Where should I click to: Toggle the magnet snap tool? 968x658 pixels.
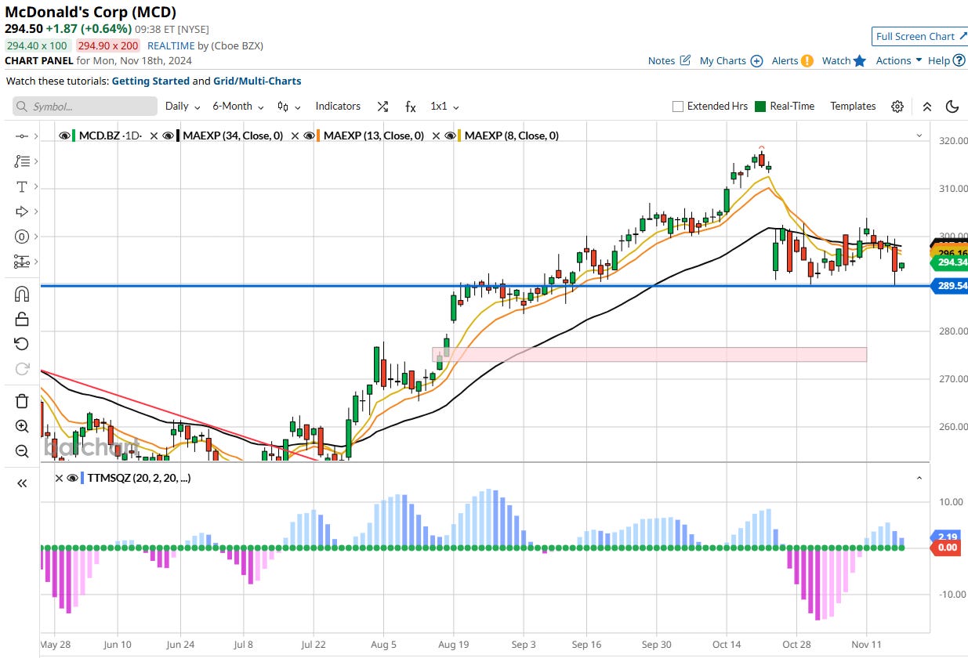coord(22,294)
